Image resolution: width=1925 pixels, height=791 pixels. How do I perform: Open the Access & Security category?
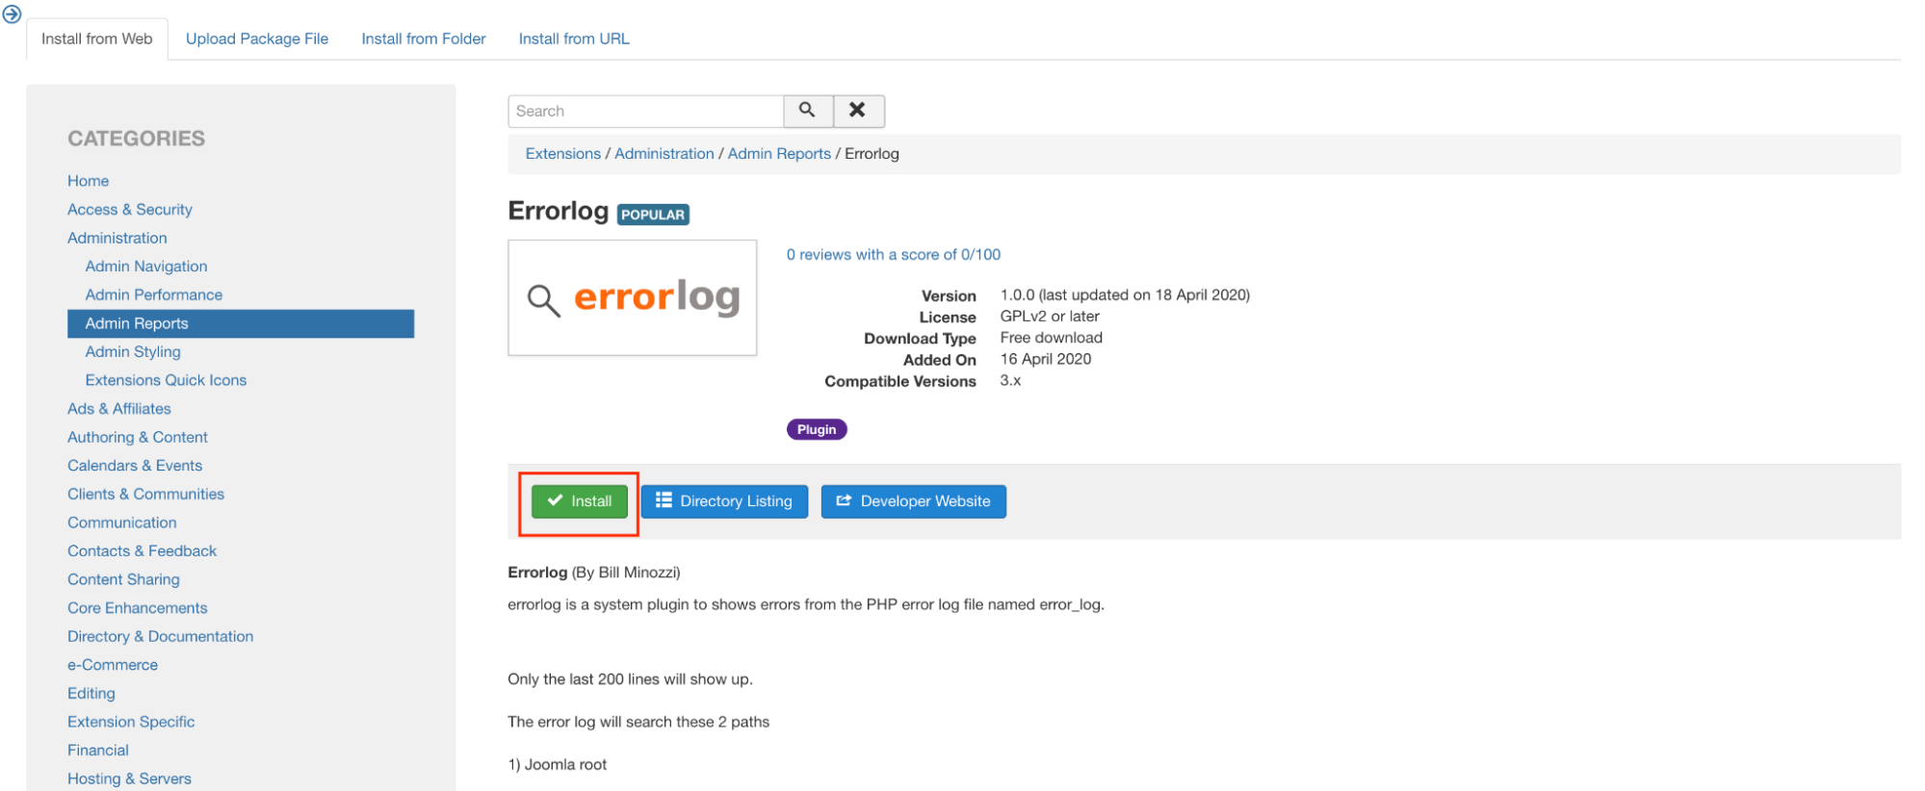pyautogui.click(x=130, y=210)
